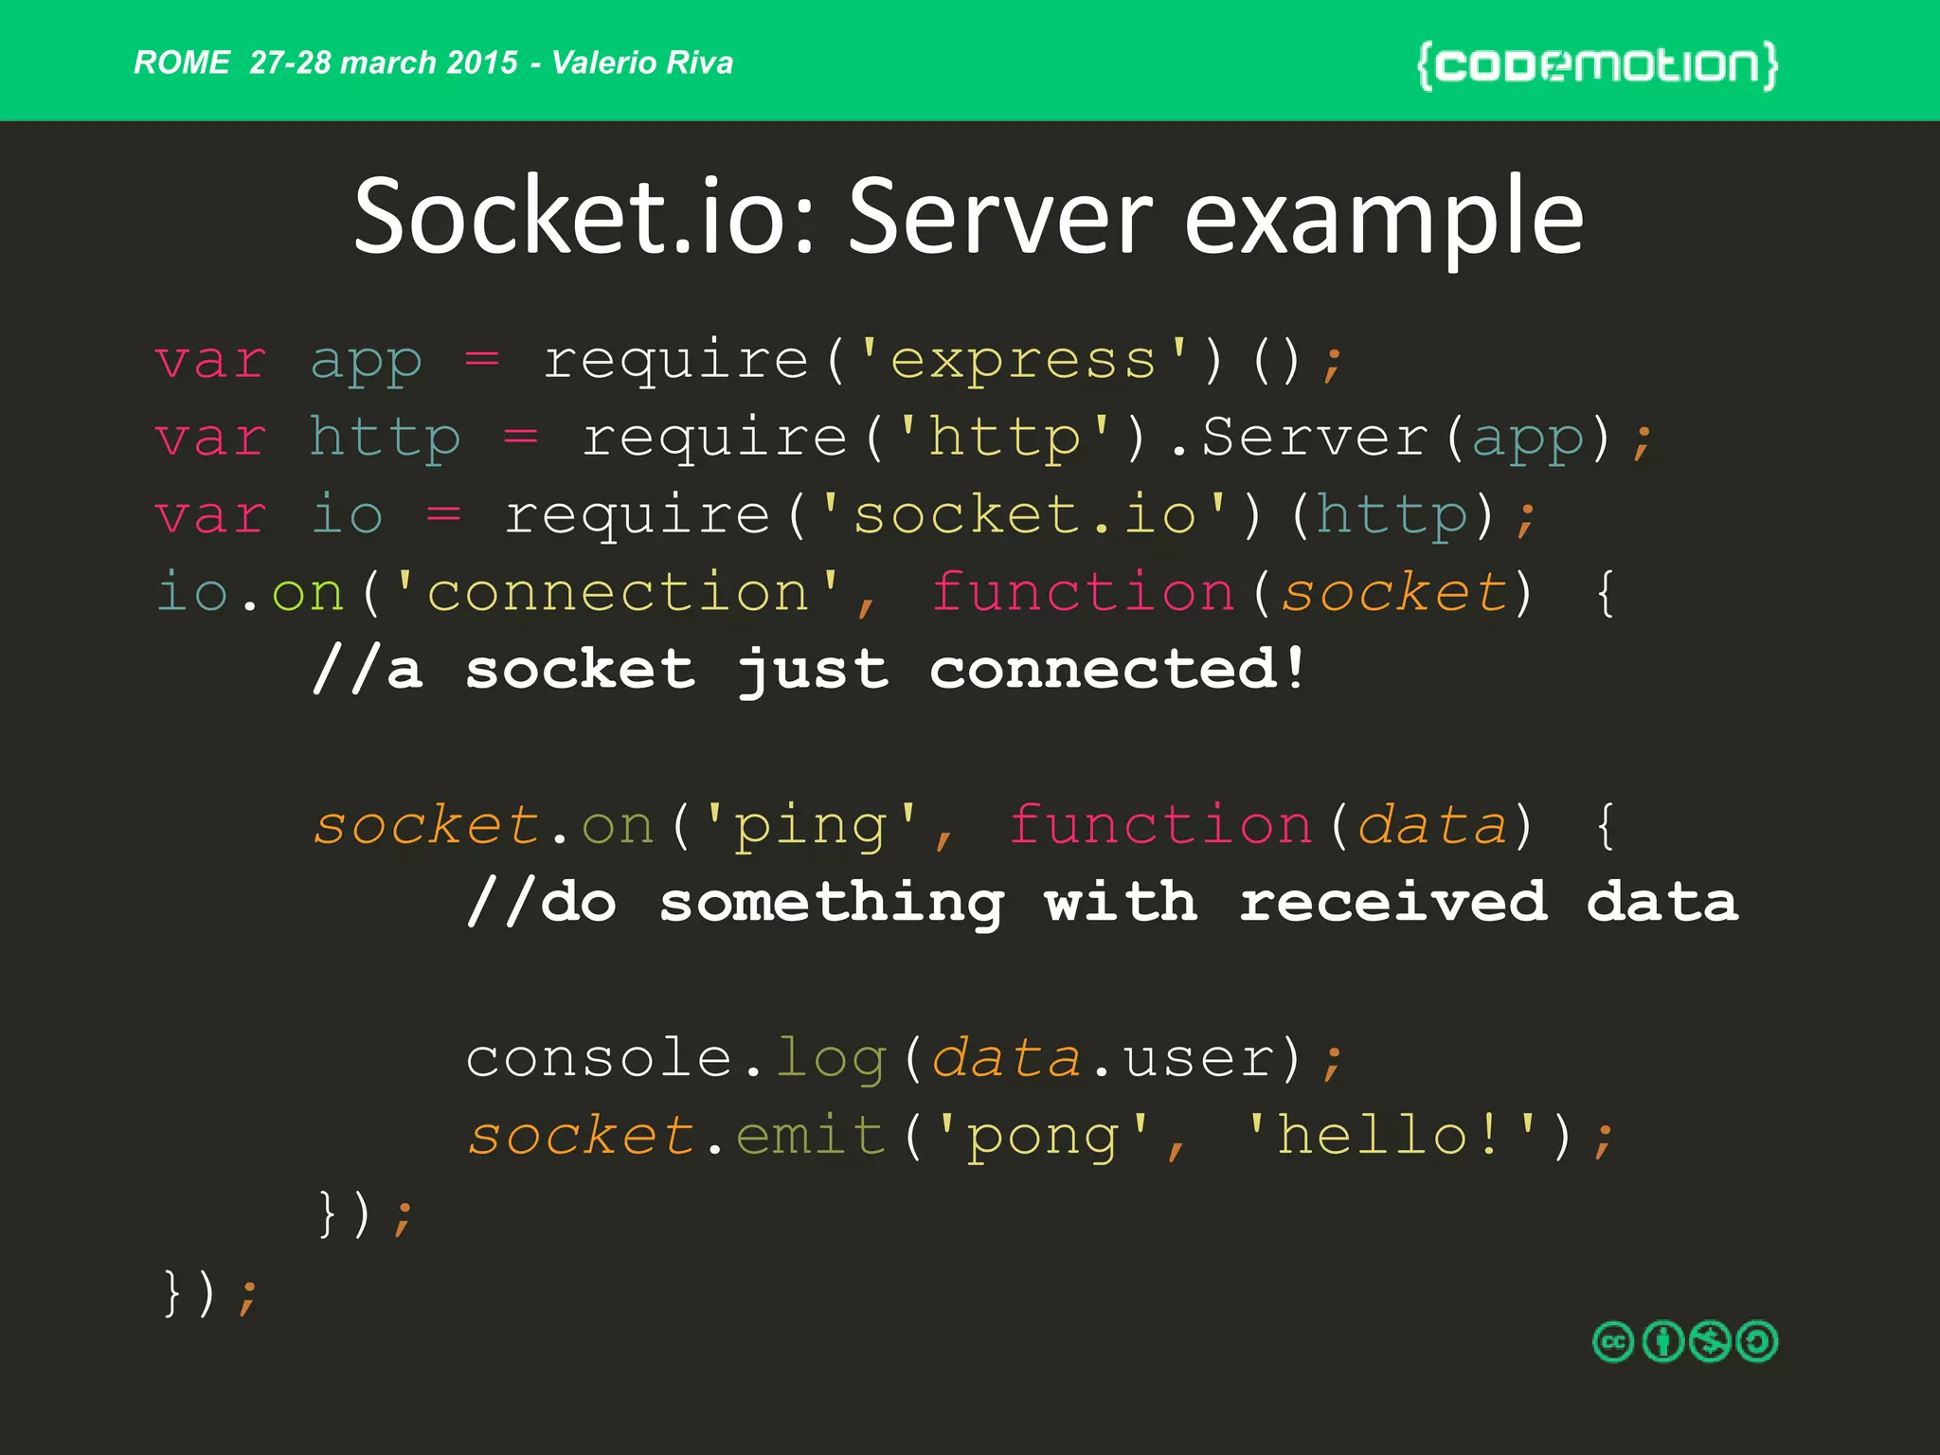Click the line io.on('connection', function(socket) {
1940x1455 pixels.
(x=887, y=594)
